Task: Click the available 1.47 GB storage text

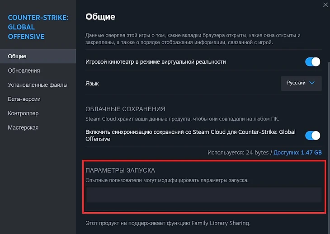Action: (x=297, y=153)
